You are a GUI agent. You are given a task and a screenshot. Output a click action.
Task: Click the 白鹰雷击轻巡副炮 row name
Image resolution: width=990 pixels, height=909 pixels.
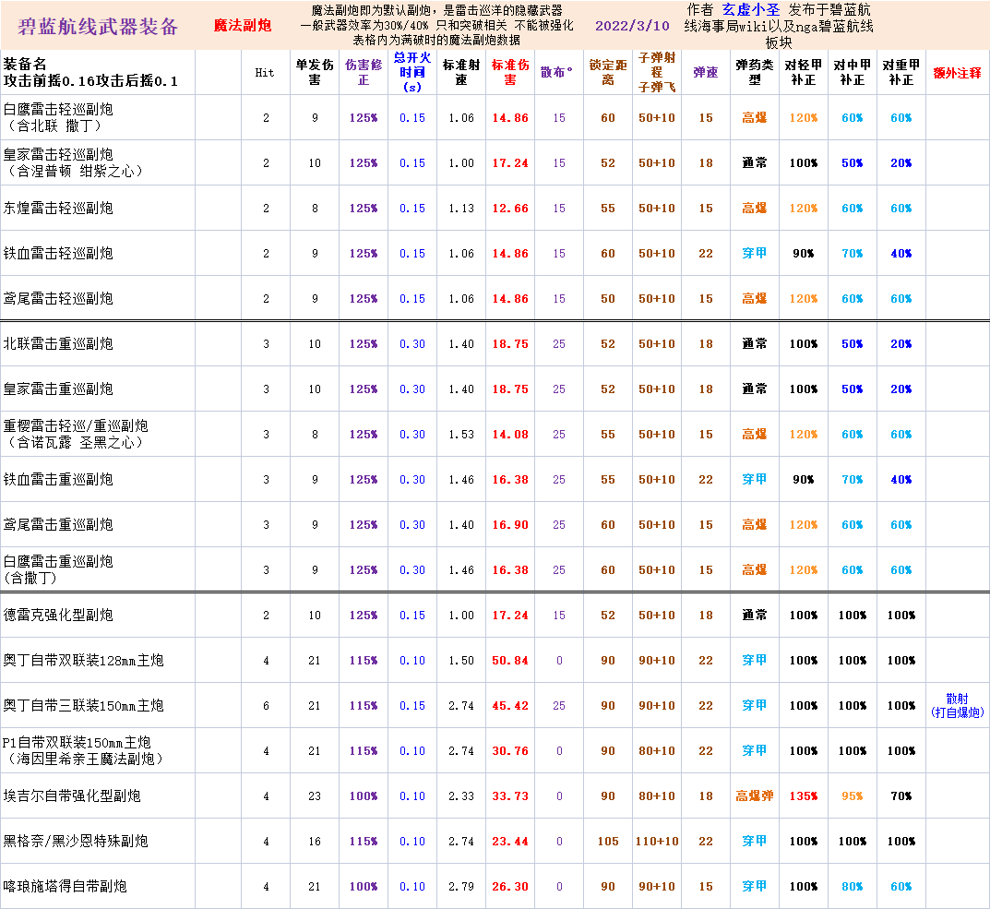(x=58, y=109)
